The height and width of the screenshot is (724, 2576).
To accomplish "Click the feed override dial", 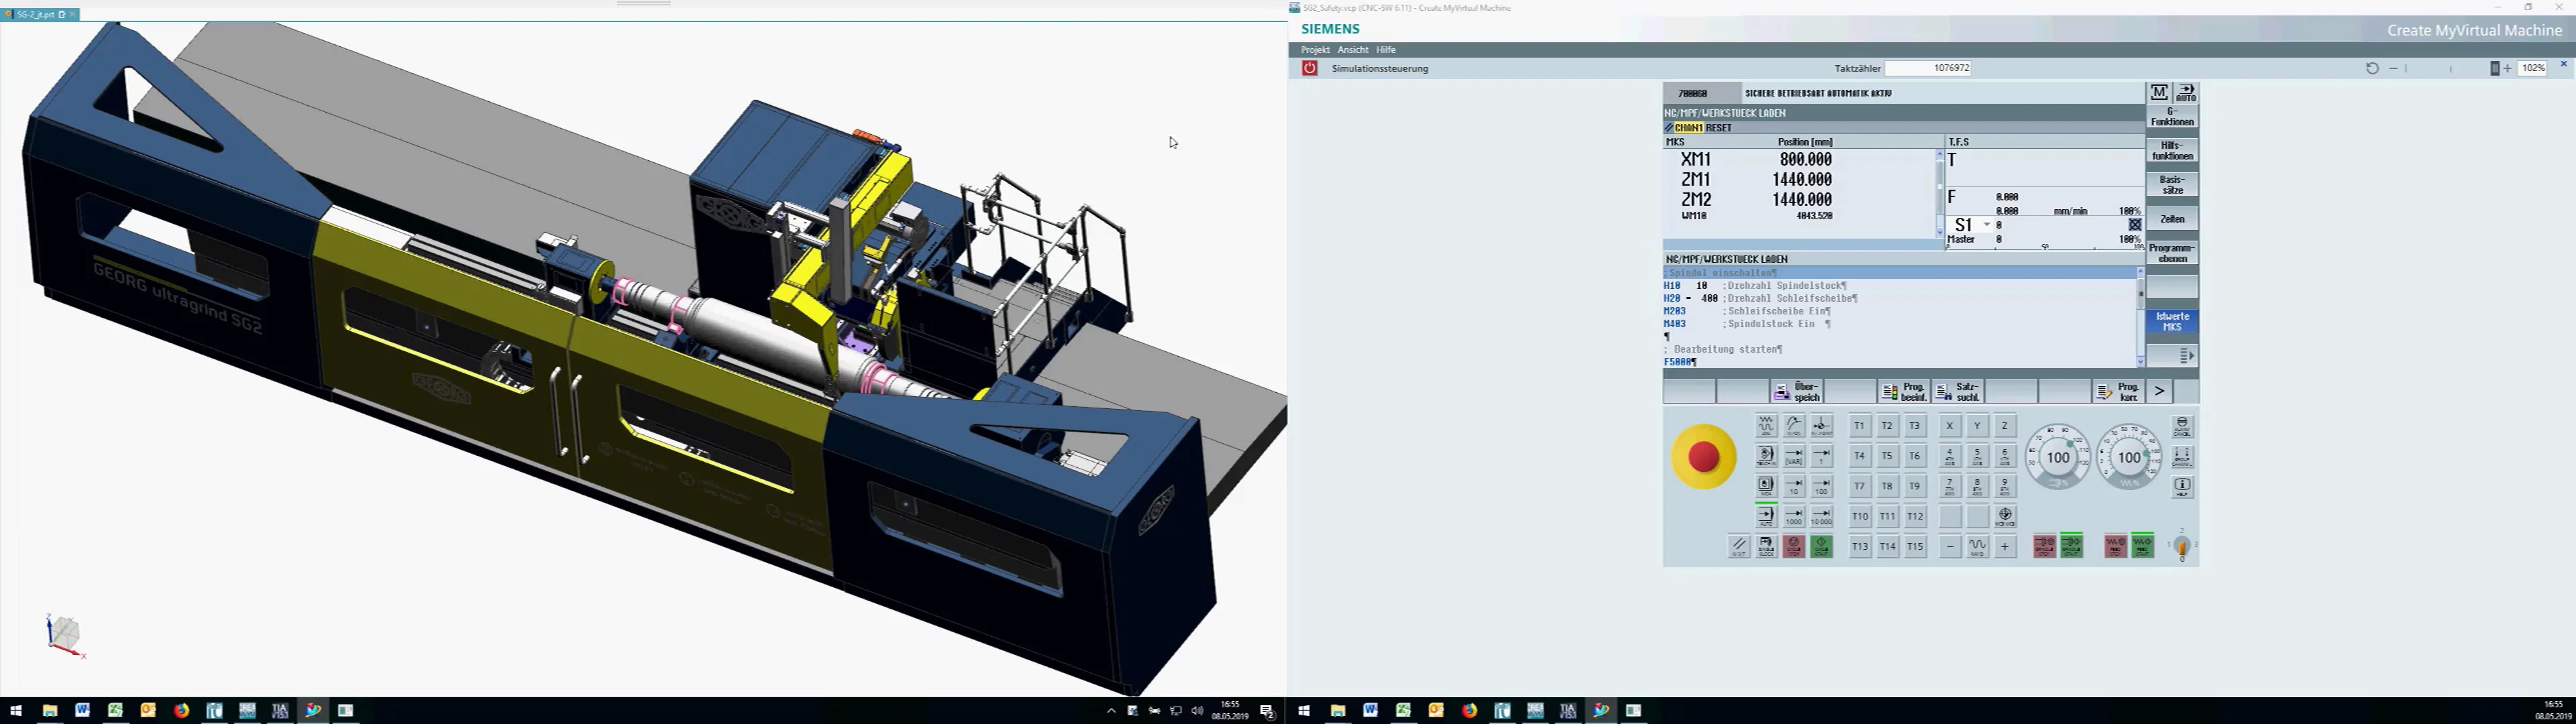I will 2130,457.
